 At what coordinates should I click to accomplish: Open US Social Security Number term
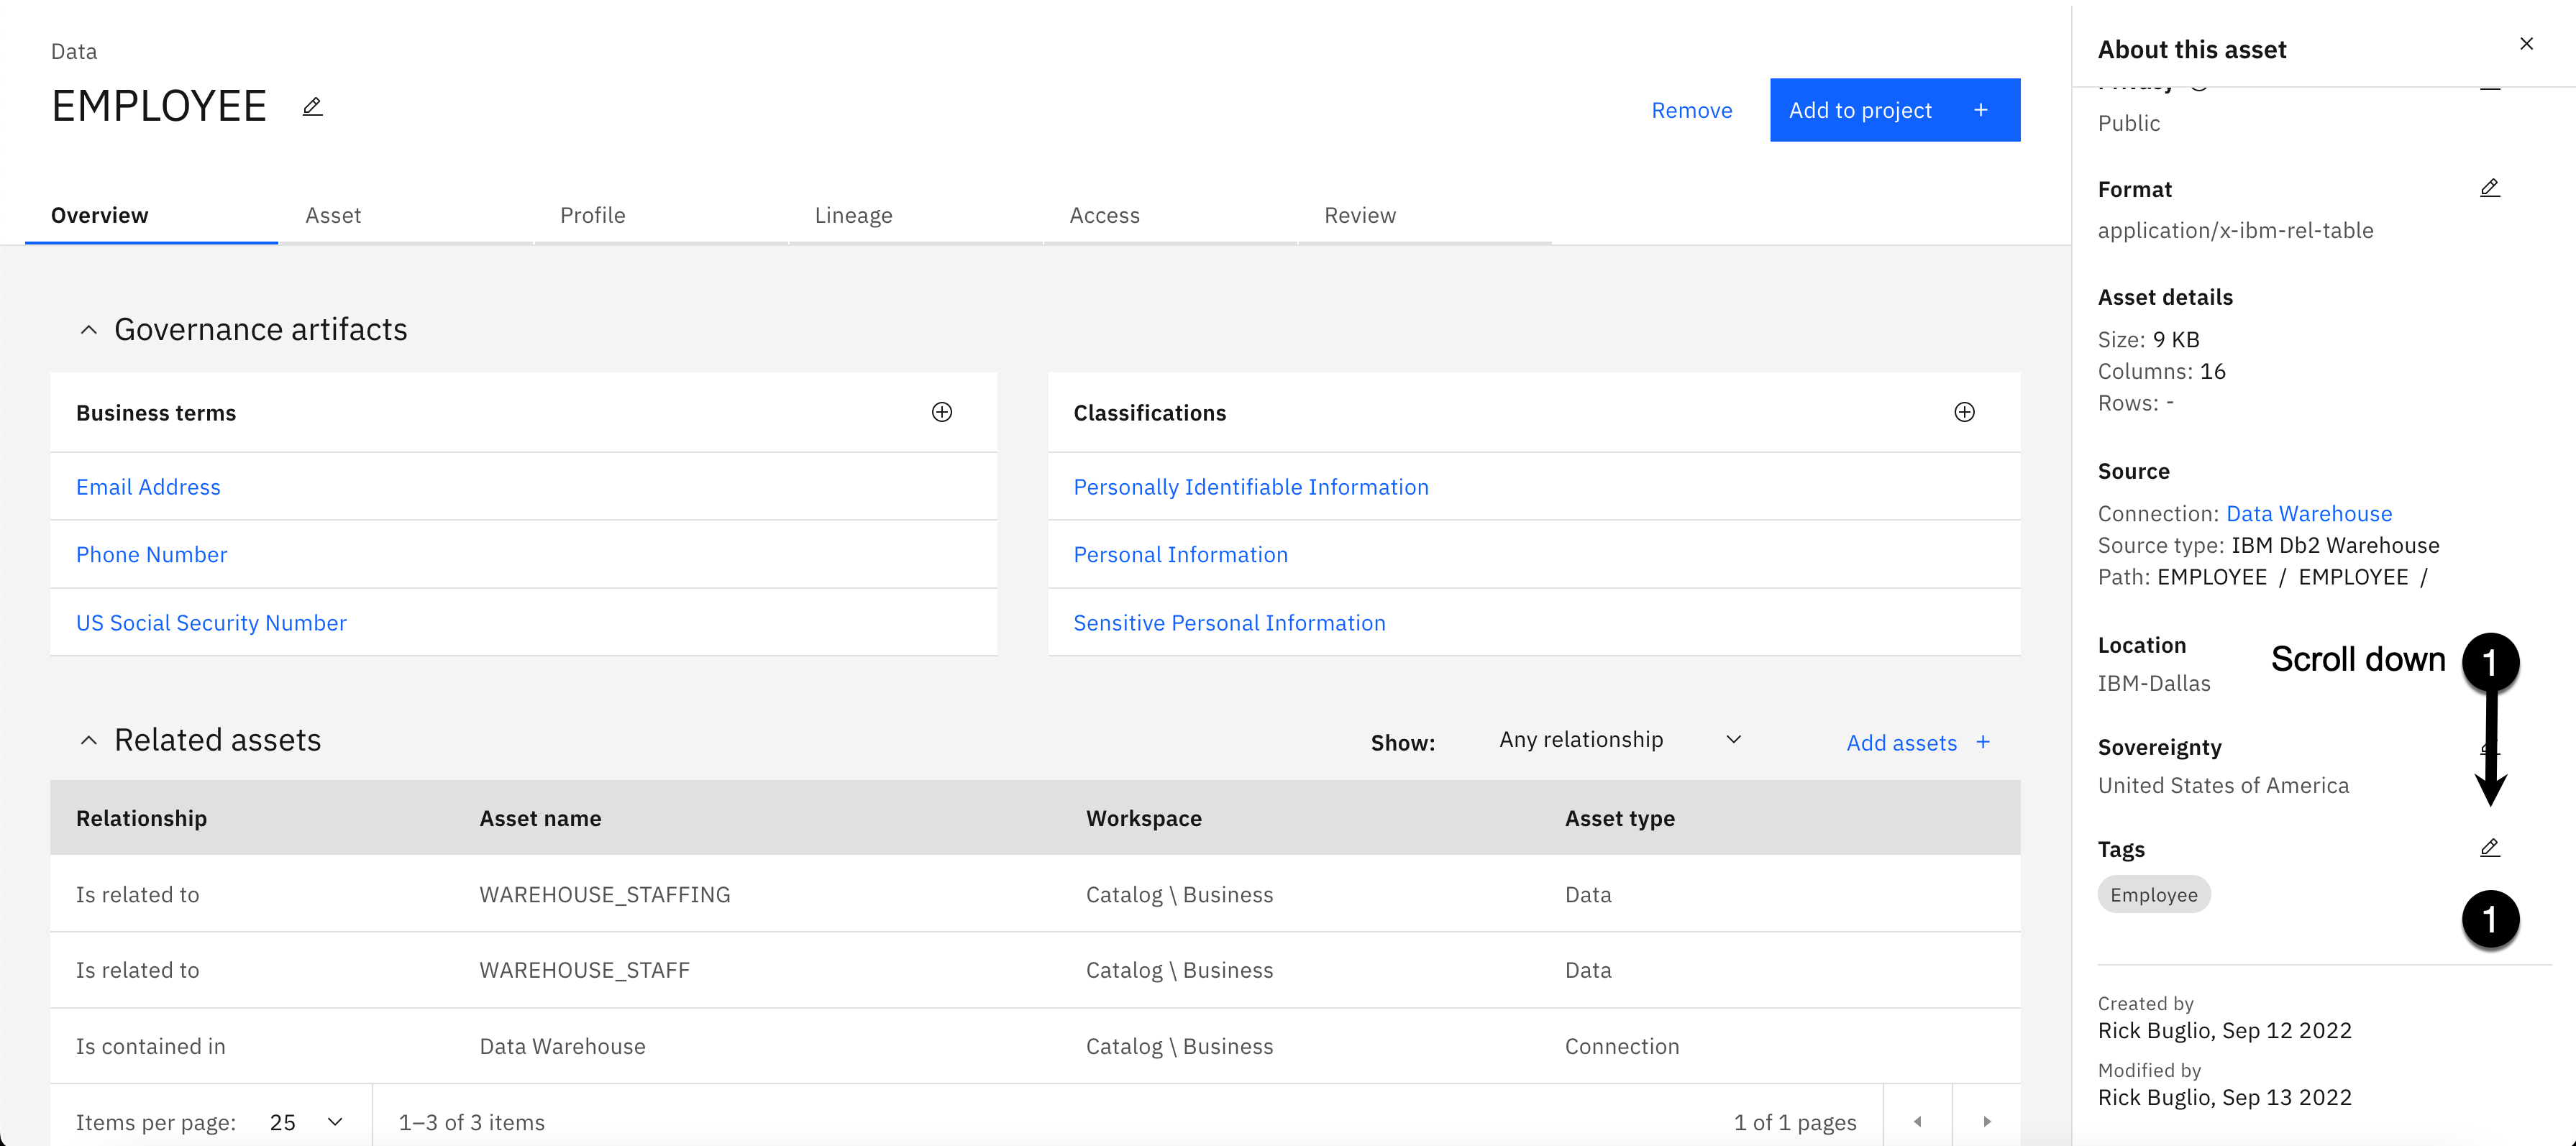point(211,622)
